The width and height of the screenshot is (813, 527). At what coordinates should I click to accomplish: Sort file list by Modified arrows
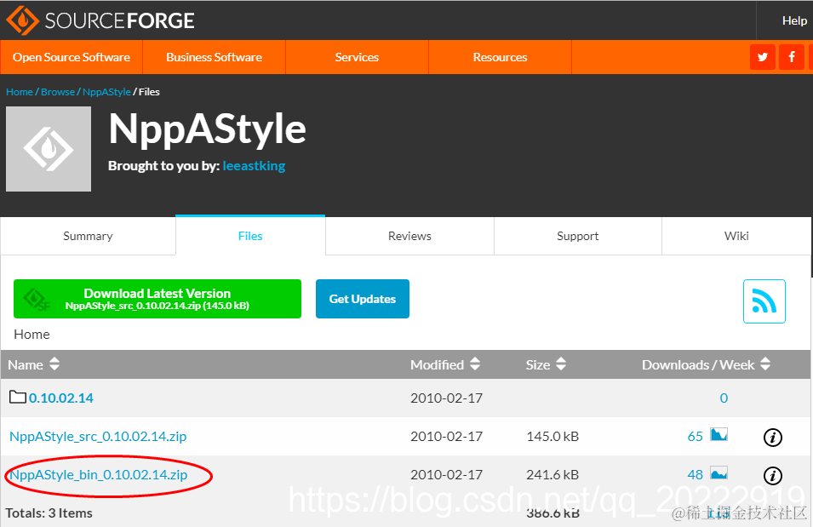(475, 364)
